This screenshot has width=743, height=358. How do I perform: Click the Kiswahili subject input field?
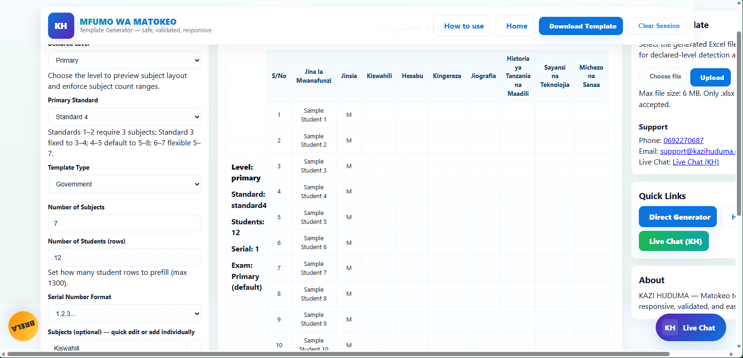click(118, 346)
